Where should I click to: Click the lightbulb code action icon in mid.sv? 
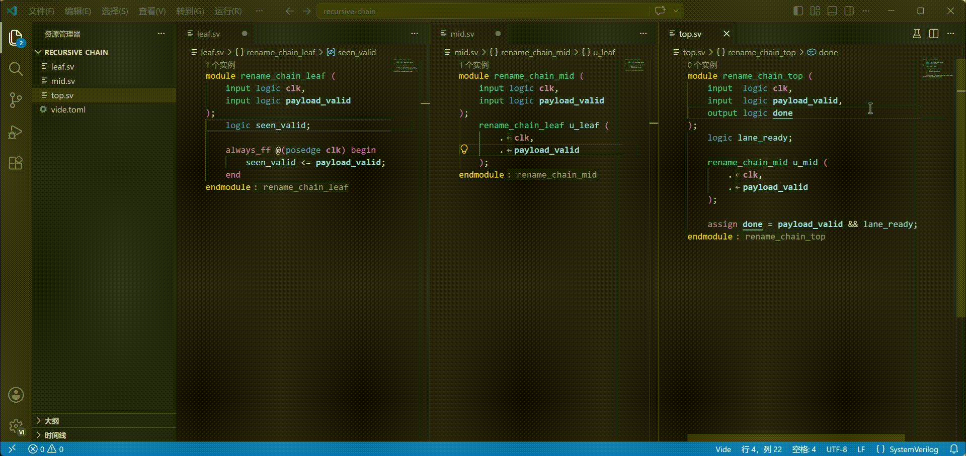[x=464, y=149]
